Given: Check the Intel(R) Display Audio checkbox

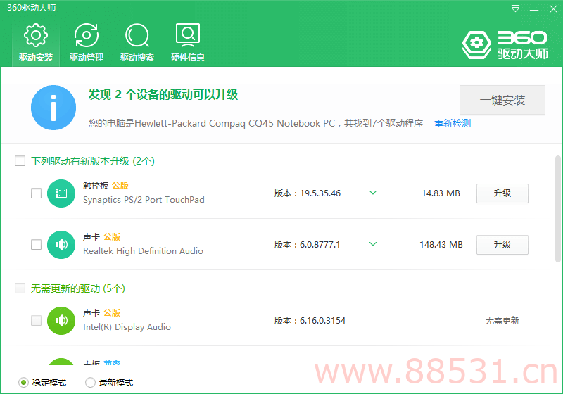Looking at the screenshot, I should (x=37, y=320).
